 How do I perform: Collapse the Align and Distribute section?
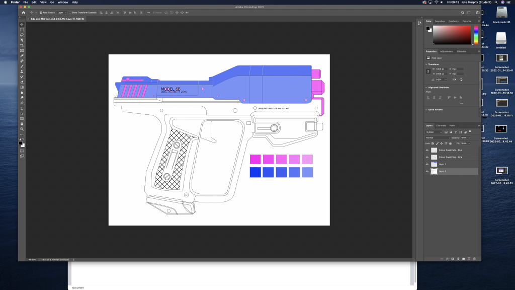click(426, 88)
